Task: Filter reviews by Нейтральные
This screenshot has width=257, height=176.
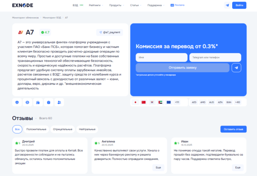Action: tap(87, 129)
